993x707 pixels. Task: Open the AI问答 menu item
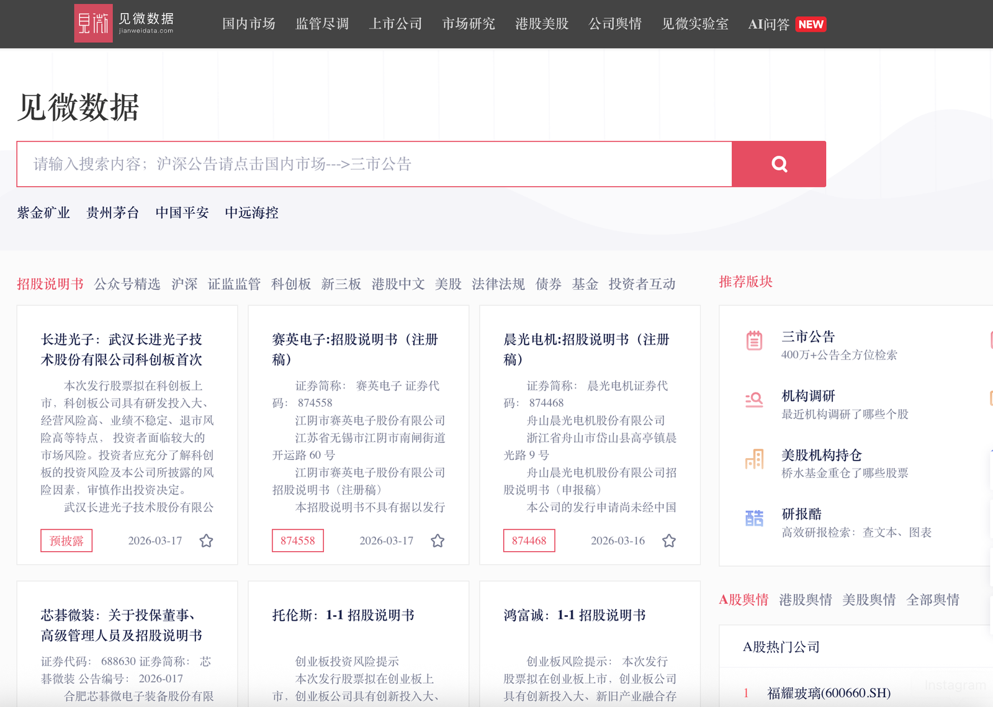point(769,24)
